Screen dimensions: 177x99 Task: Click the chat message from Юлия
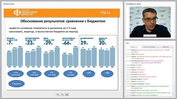tap(136, 54)
